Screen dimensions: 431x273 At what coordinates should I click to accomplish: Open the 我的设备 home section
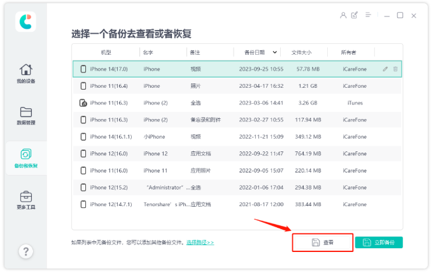coord(26,74)
